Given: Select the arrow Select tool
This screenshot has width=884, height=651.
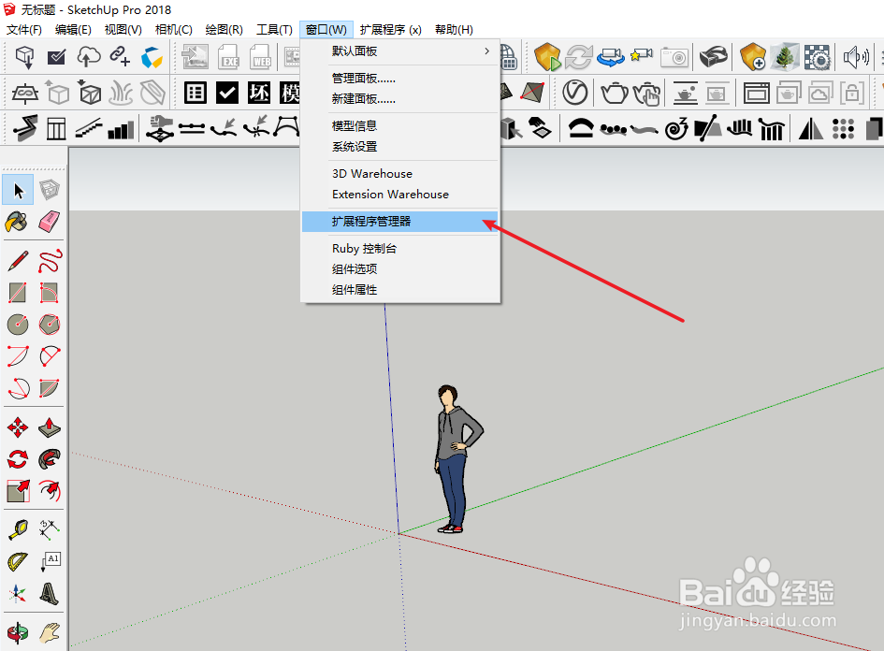Looking at the screenshot, I should (x=18, y=190).
